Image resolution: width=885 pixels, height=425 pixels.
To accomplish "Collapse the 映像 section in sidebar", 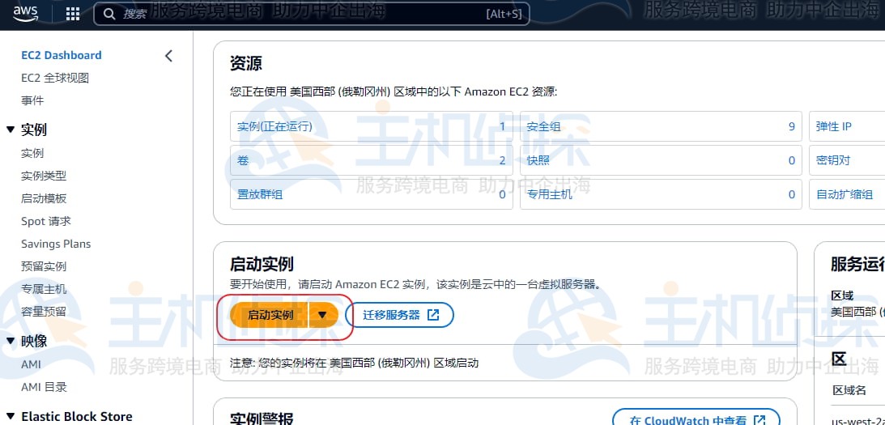I will (x=11, y=341).
